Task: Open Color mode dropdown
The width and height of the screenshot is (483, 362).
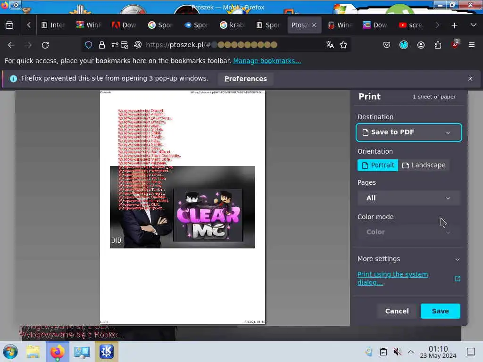Action: [x=409, y=232]
